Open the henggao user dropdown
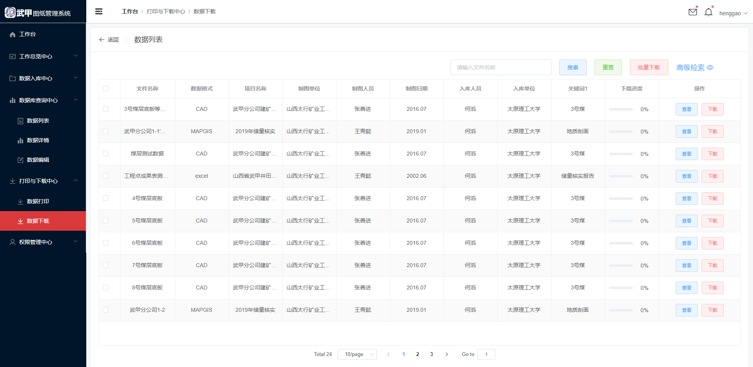Screen dimensions: 753x367 (x=733, y=13)
